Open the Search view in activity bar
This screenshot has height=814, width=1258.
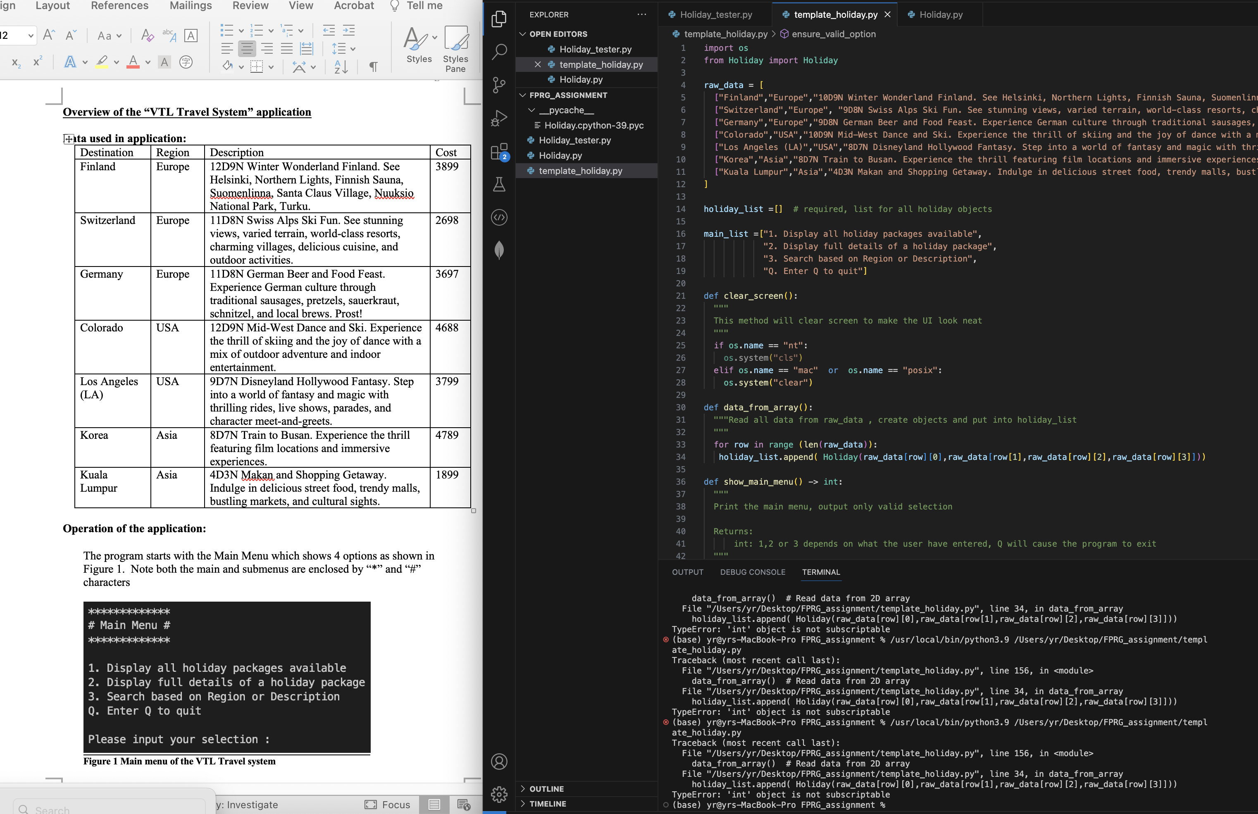pos(499,52)
